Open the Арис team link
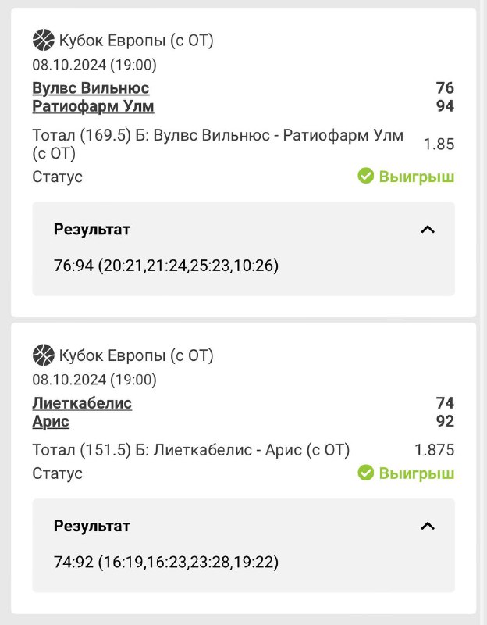 click(51, 422)
